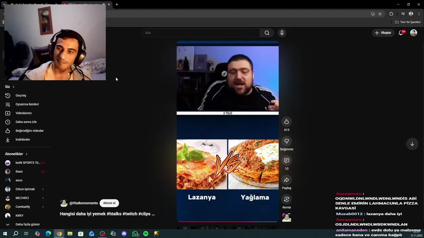This screenshot has height=238, width=424.
Task: Open the Windows Start menu
Action: pos(5,234)
